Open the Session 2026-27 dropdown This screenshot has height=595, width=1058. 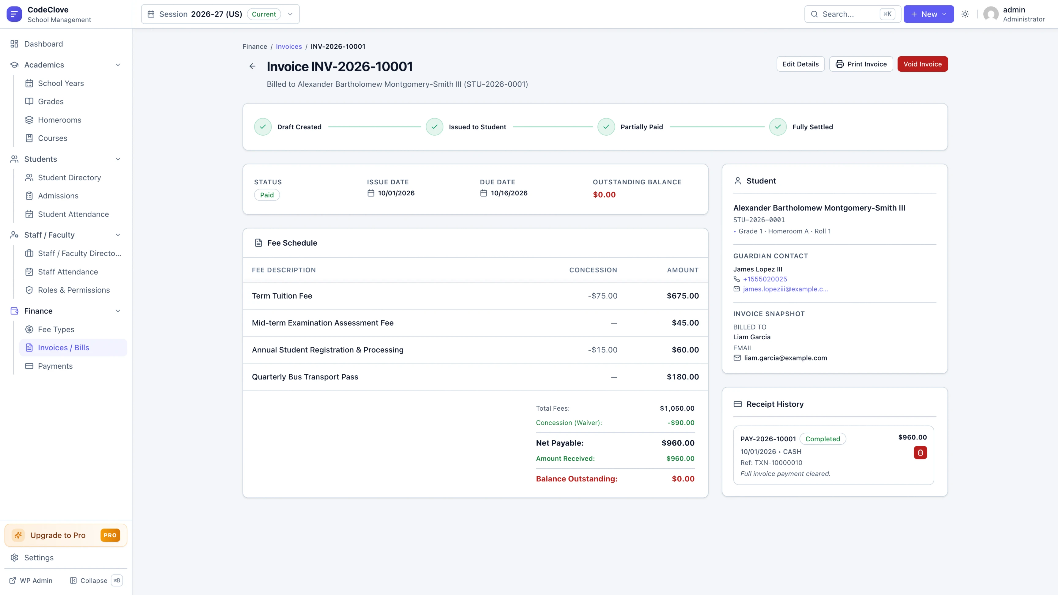[x=220, y=14]
